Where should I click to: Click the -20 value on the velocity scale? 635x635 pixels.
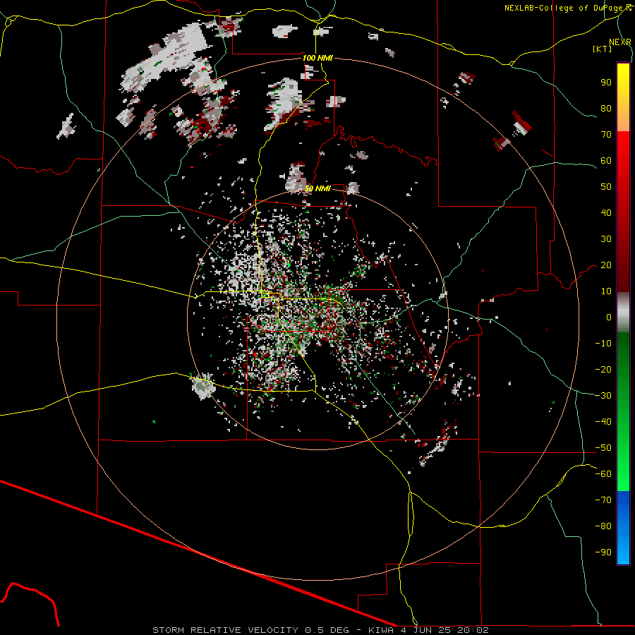[x=603, y=369]
